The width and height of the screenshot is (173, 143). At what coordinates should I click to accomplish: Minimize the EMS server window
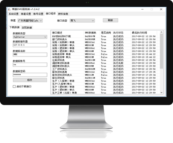(x=142, y=9)
